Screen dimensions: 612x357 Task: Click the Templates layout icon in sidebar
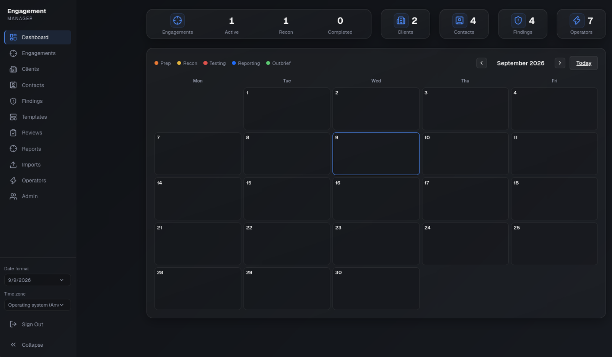pyautogui.click(x=13, y=117)
